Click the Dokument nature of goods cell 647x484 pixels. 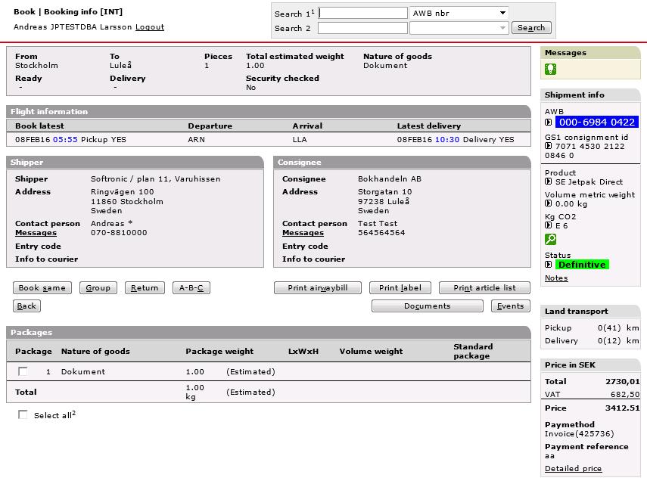[x=83, y=371]
